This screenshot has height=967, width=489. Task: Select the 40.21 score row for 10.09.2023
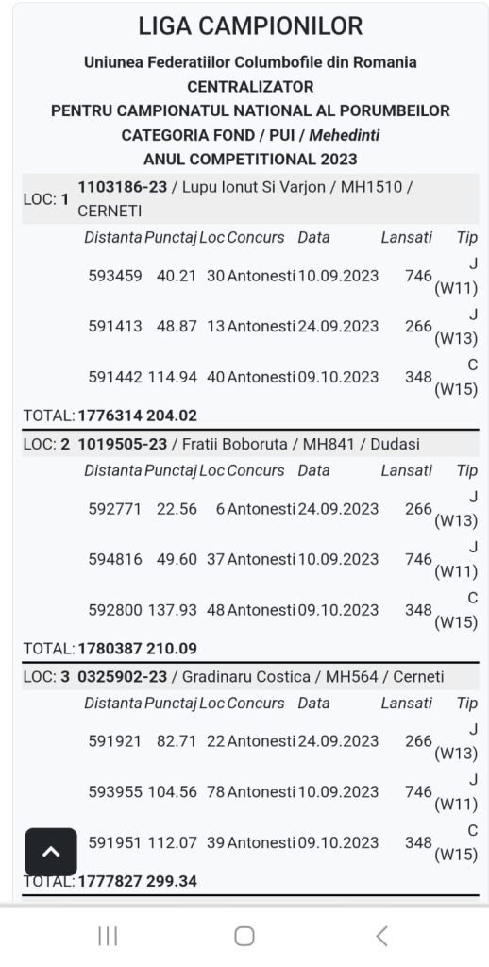(281, 276)
